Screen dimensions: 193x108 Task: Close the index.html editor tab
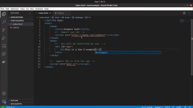point(50,13)
